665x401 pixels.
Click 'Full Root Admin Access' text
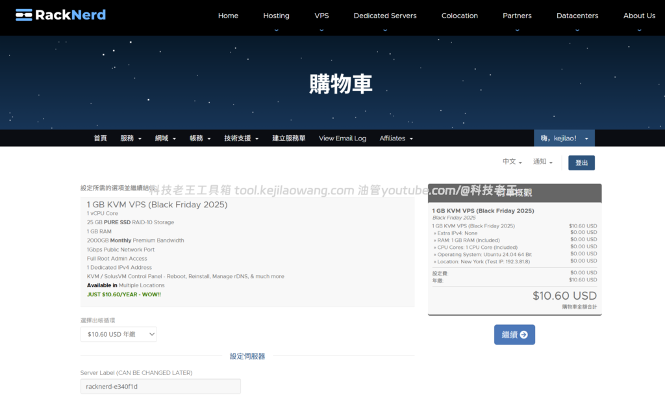click(x=117, y=259)
